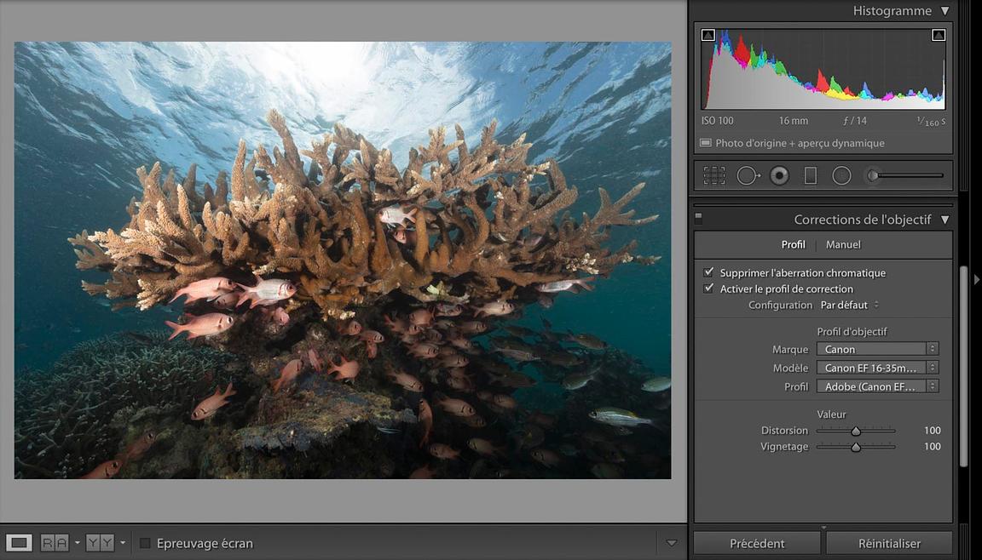Select the Red Eye Correction tool
This screenshot has width=982, height=560.
(779, 175)
